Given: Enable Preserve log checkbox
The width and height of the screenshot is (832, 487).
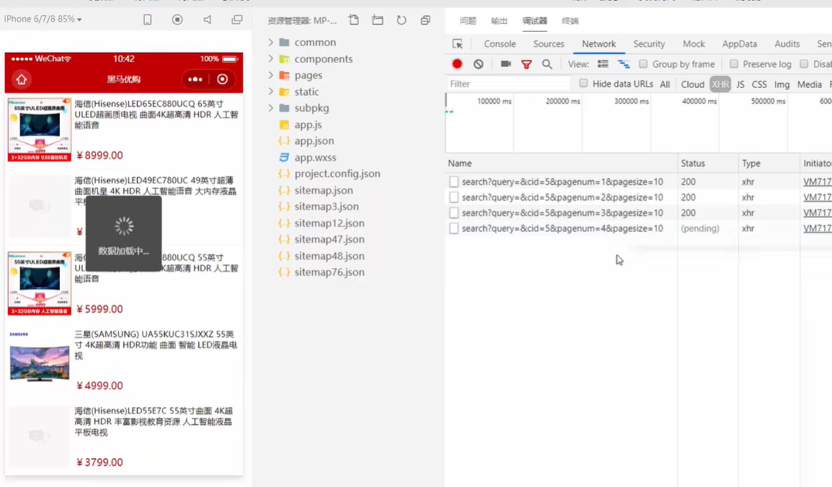Looking at the screenshot, I should click(734, 64).
